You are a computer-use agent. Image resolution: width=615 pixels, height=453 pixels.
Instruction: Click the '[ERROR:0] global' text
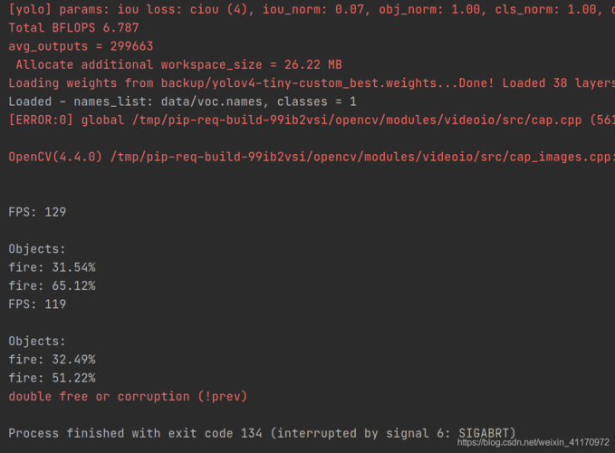66,120
